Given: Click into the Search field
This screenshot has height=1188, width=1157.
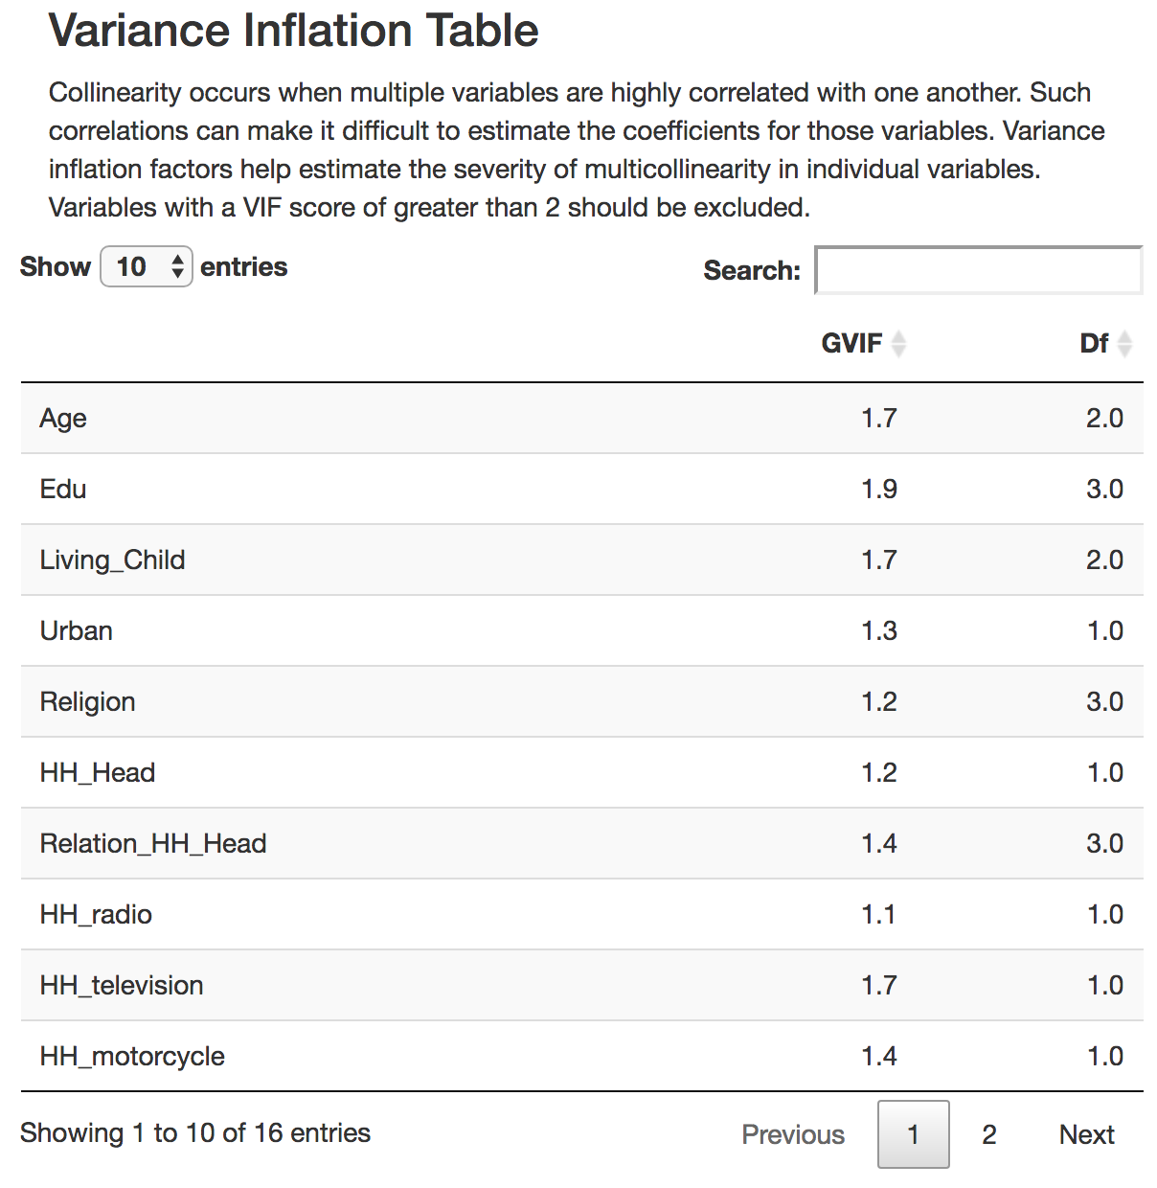Looking at the screenshot, I should pos(978,270).
